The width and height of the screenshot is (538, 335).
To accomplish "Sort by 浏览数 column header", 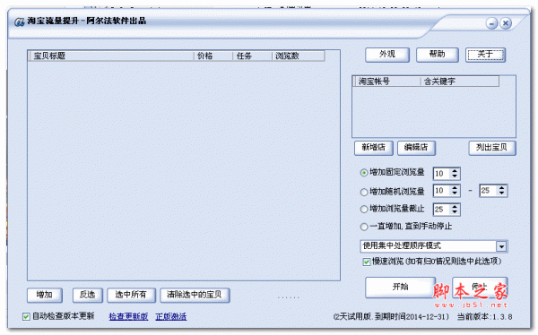I will pos(299,56).
